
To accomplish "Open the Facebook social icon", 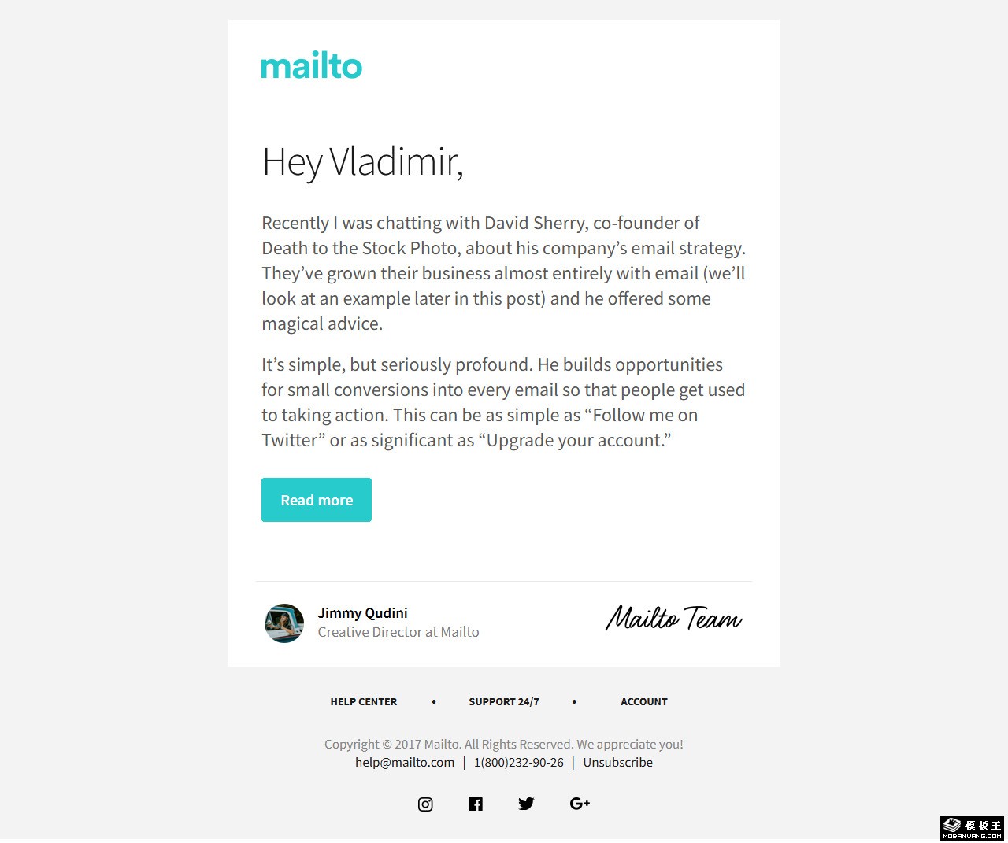I will pyautogui.click(x=476, y=804).
